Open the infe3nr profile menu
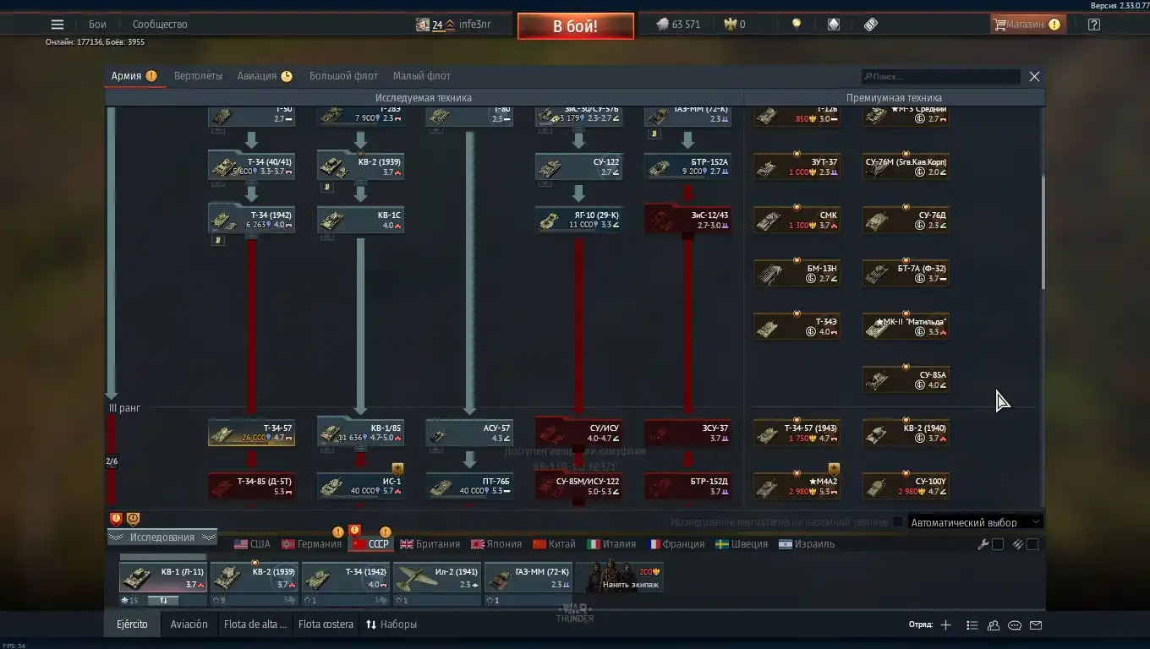Screen dimensions: 1150x649 (474, 25)
